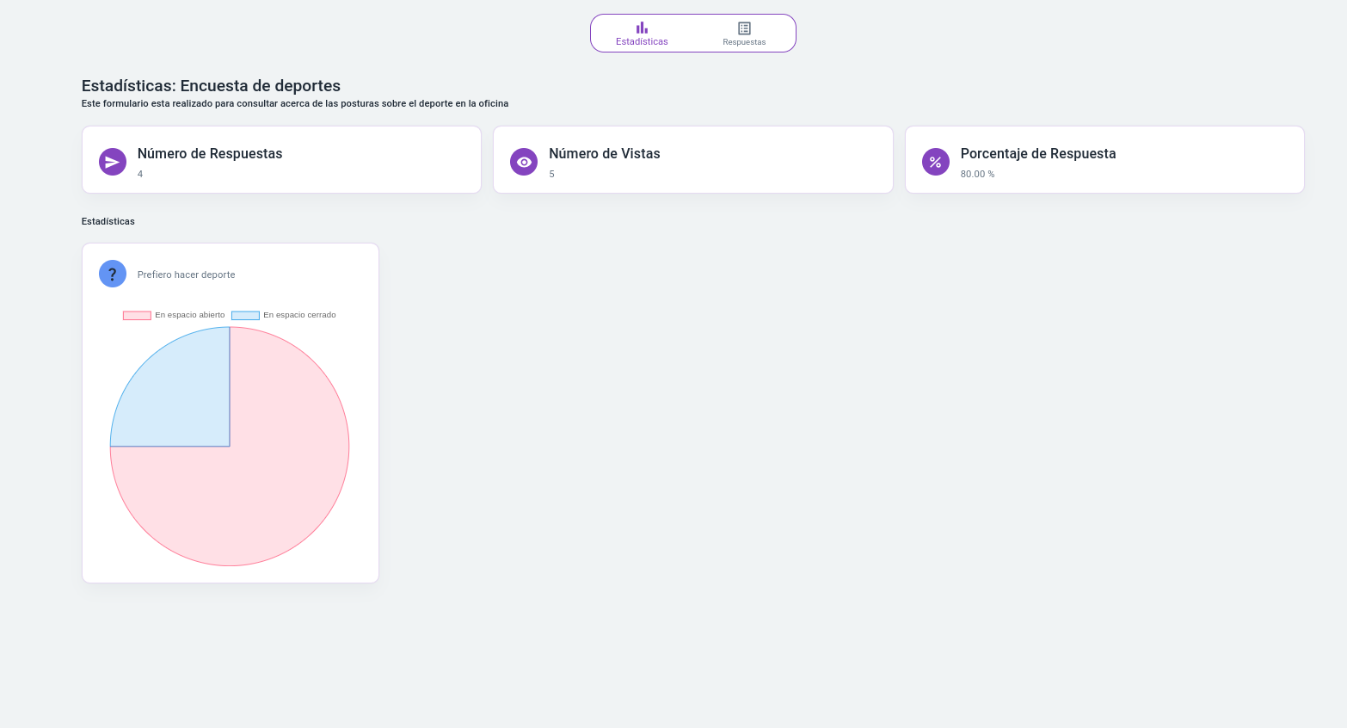Toggle the pink 'En espacio abierto' legend box

137,315
